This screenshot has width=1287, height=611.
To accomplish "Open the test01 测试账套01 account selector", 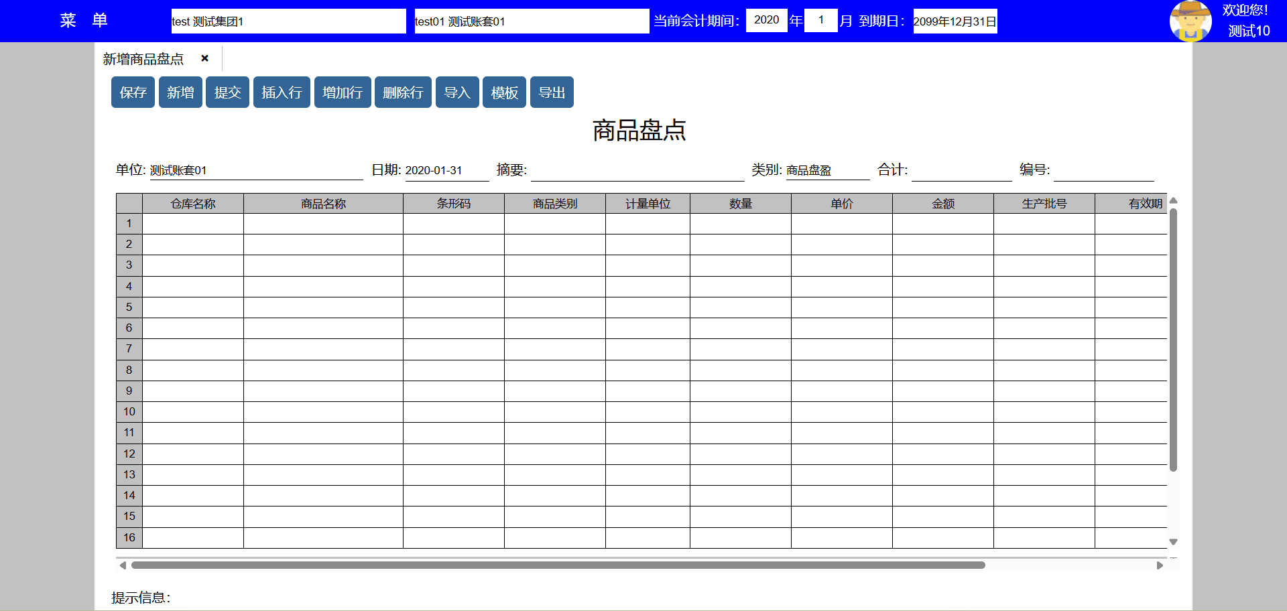I will (531, 21).
